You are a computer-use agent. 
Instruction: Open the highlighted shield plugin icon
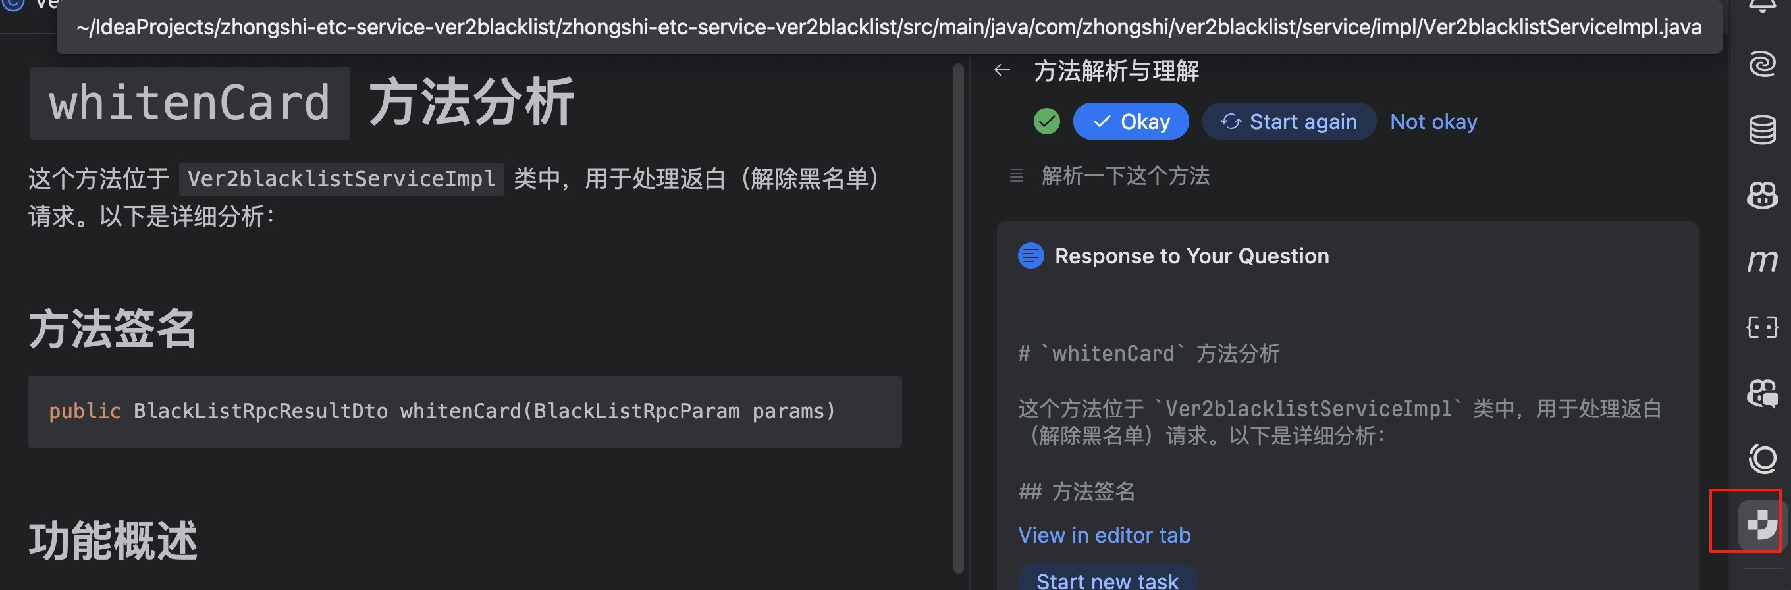point(1763,525)
